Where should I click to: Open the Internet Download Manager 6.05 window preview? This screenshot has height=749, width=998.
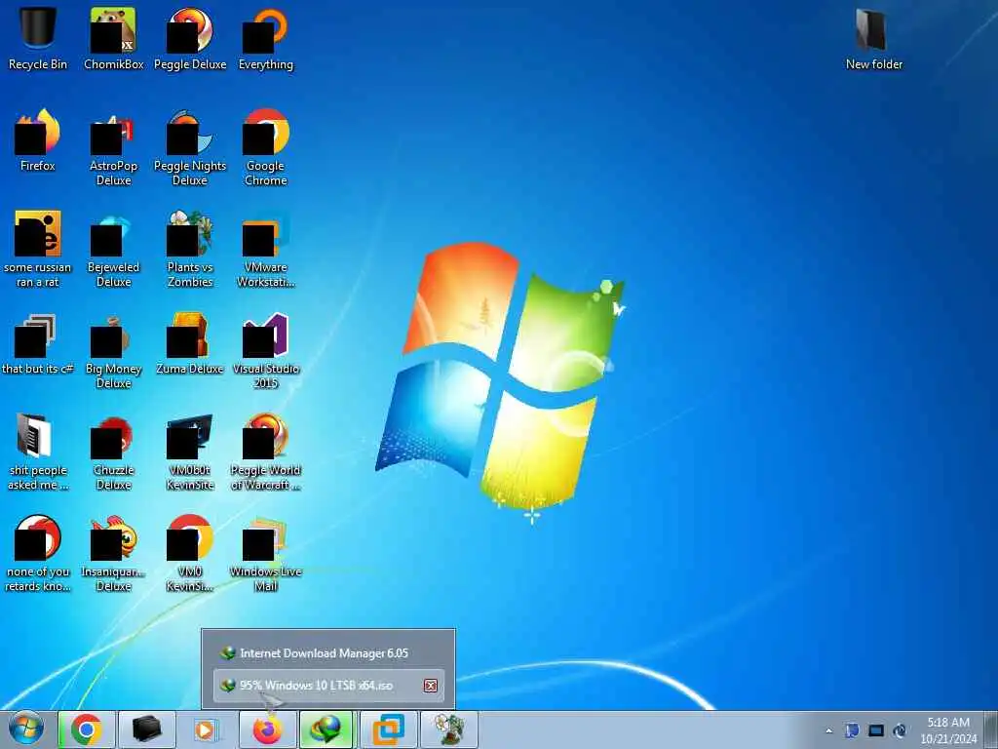(x=328, y=653)
